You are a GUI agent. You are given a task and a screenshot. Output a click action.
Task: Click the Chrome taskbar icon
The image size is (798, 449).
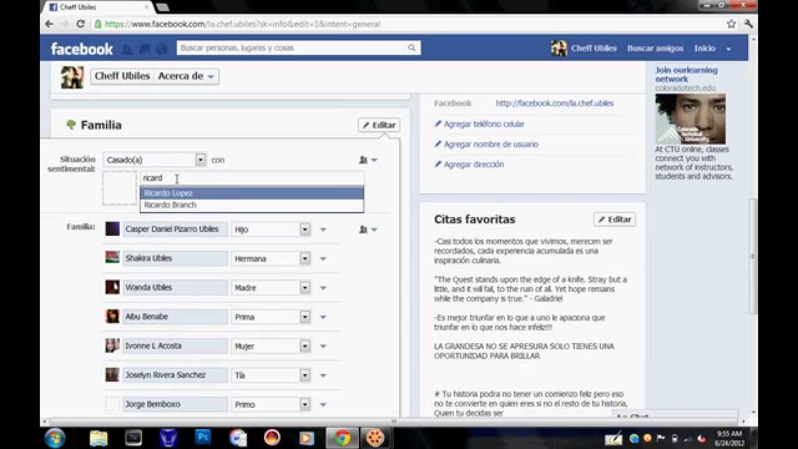341,438
